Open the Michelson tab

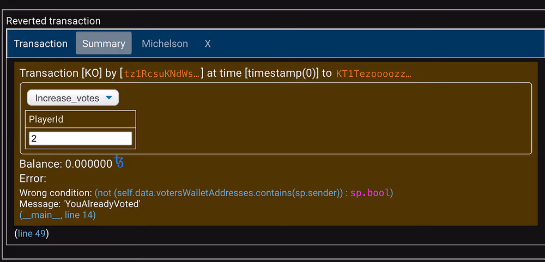(165, 44)
